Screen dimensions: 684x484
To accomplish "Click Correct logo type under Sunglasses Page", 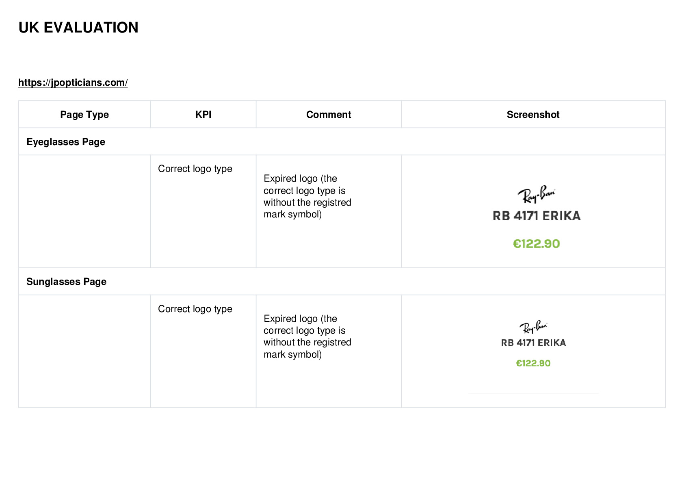I will (x=195, y=309).
